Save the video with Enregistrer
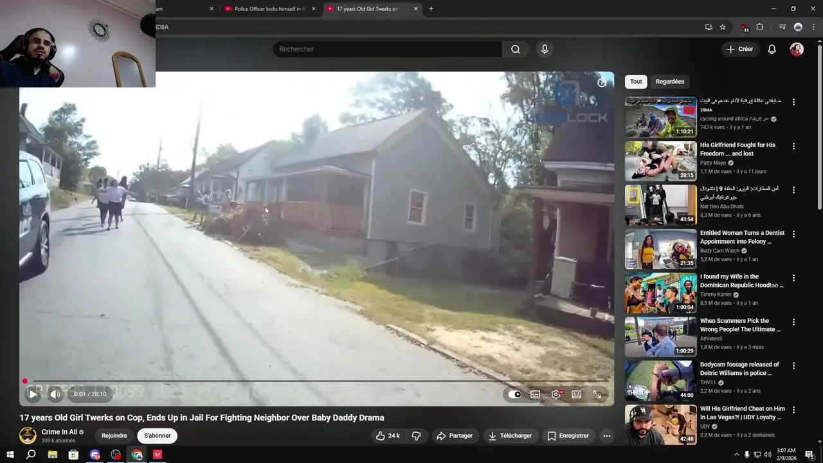This screenshot has height=463, width=823. pos(568,435)
